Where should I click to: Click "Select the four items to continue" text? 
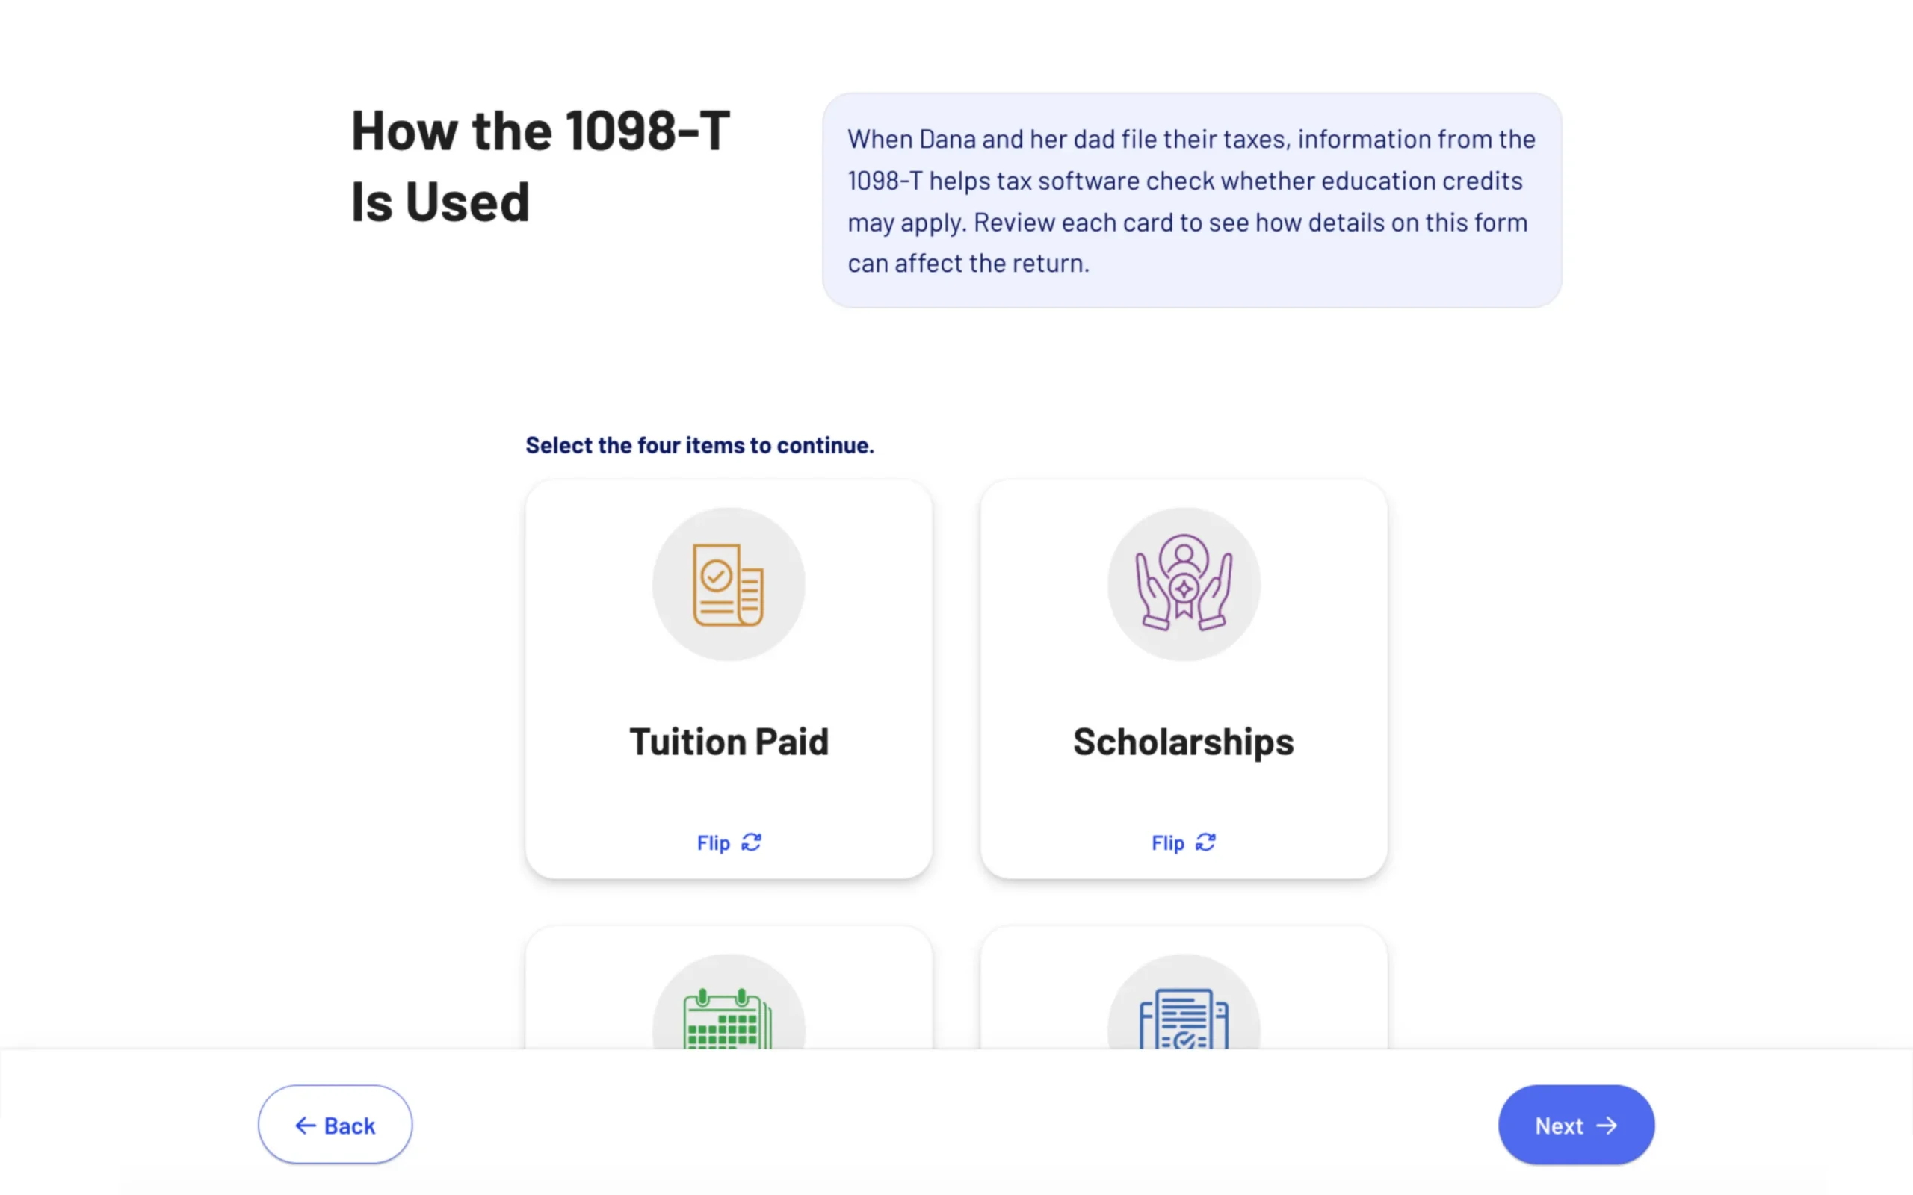tap(699, 445)
